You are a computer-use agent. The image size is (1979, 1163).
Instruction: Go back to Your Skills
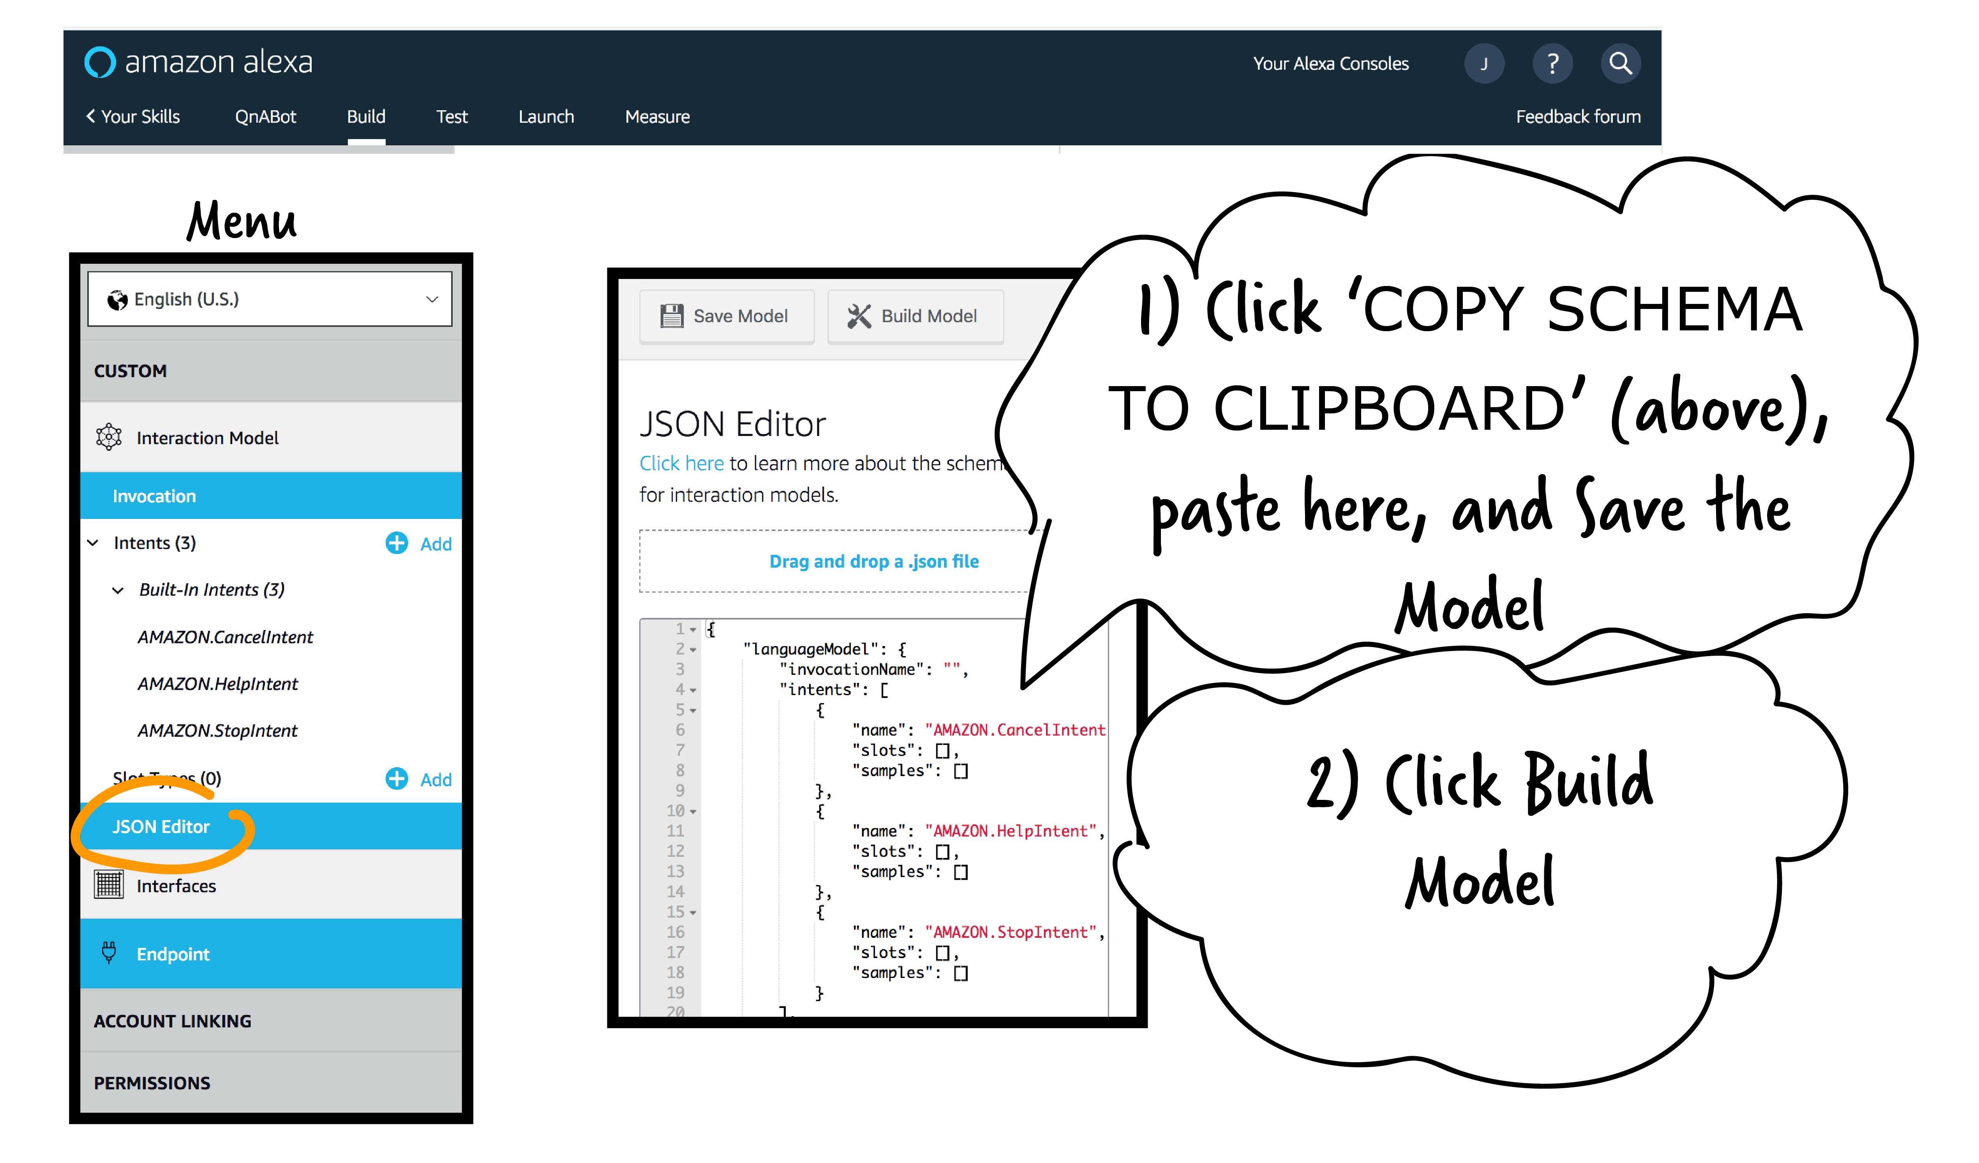tap(133, 116)
